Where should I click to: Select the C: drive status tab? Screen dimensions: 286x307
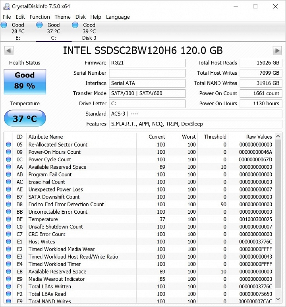pyautogui.click(x=54, y=31)
